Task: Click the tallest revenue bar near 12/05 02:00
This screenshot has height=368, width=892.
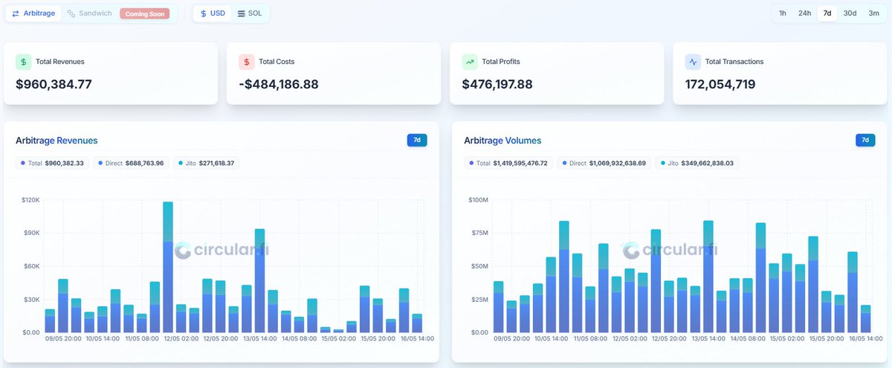Action: coord(168,267)
